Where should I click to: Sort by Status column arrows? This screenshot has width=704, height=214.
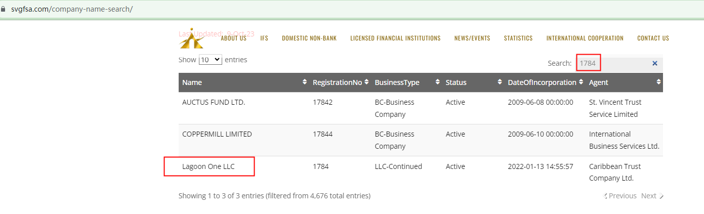500,82
